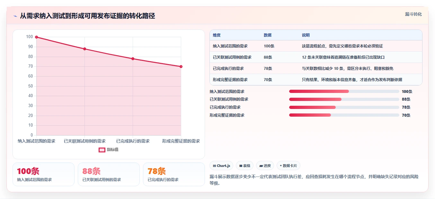Screen dimensions: 435x199
Task: Click the progress bar labeled 100条
Action: pos(344,91)
